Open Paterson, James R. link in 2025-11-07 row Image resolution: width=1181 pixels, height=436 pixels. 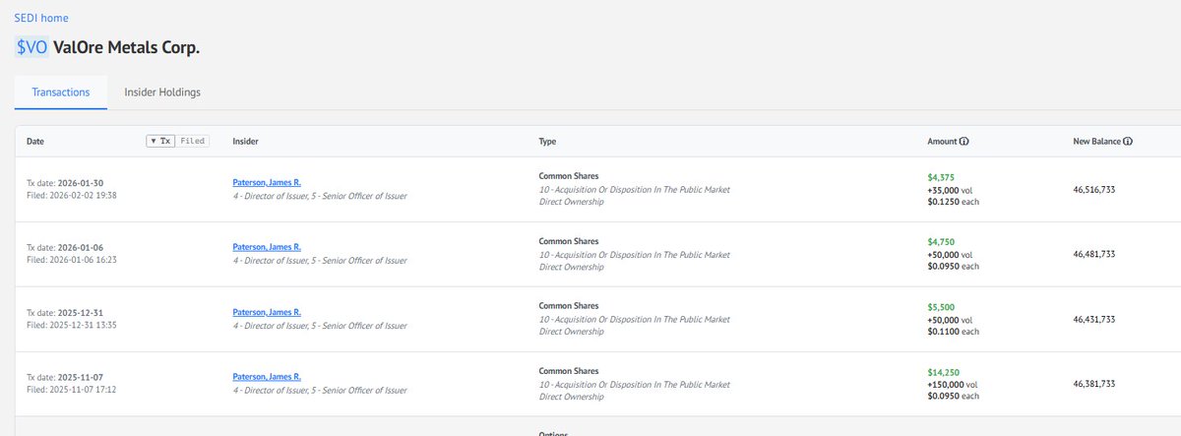point(267,377)
